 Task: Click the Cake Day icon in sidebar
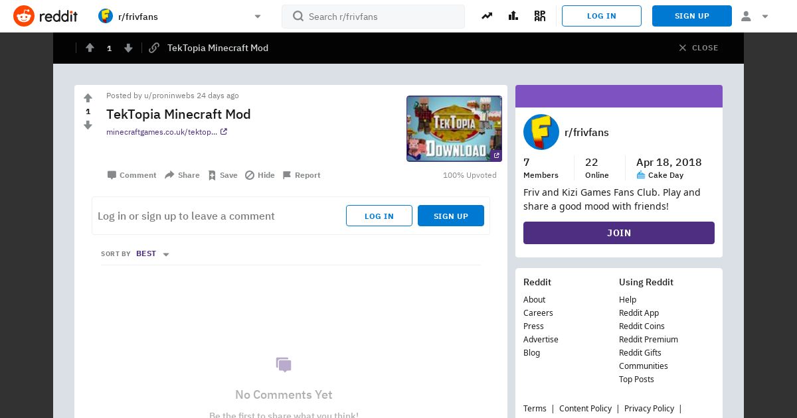tap(641, 175)
